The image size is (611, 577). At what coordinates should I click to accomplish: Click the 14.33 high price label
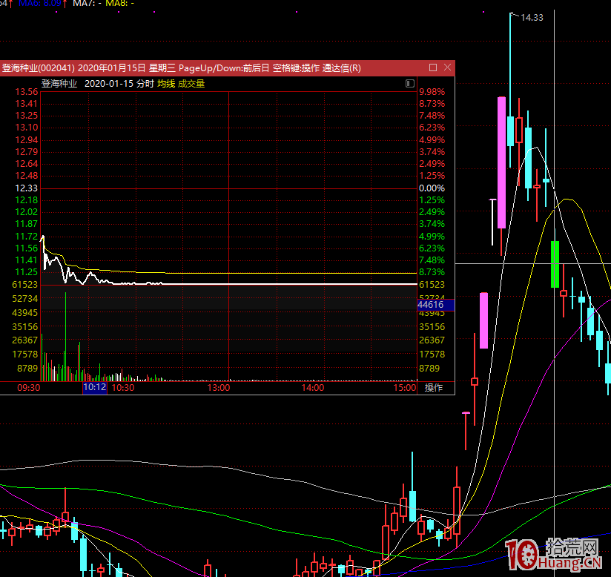point(531,18)
